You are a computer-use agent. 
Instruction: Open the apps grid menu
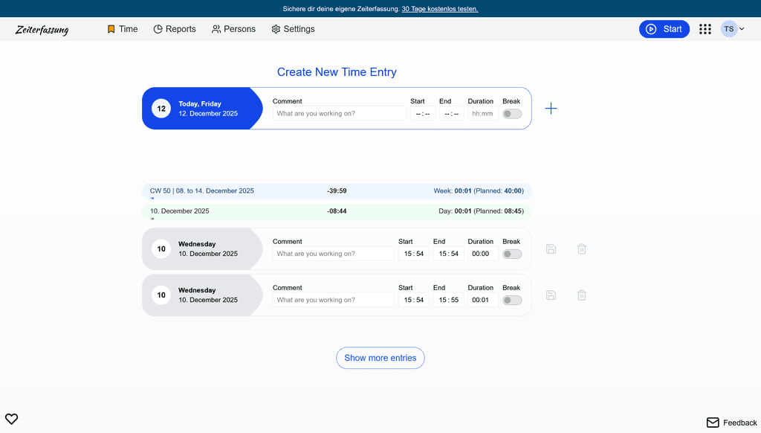[705, 29]
